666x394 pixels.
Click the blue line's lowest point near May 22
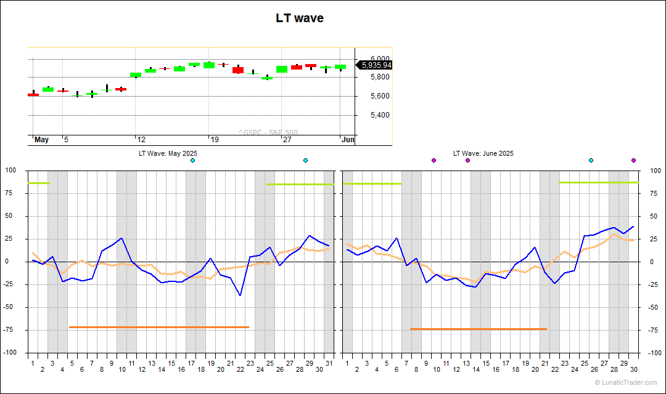(240, 295)
